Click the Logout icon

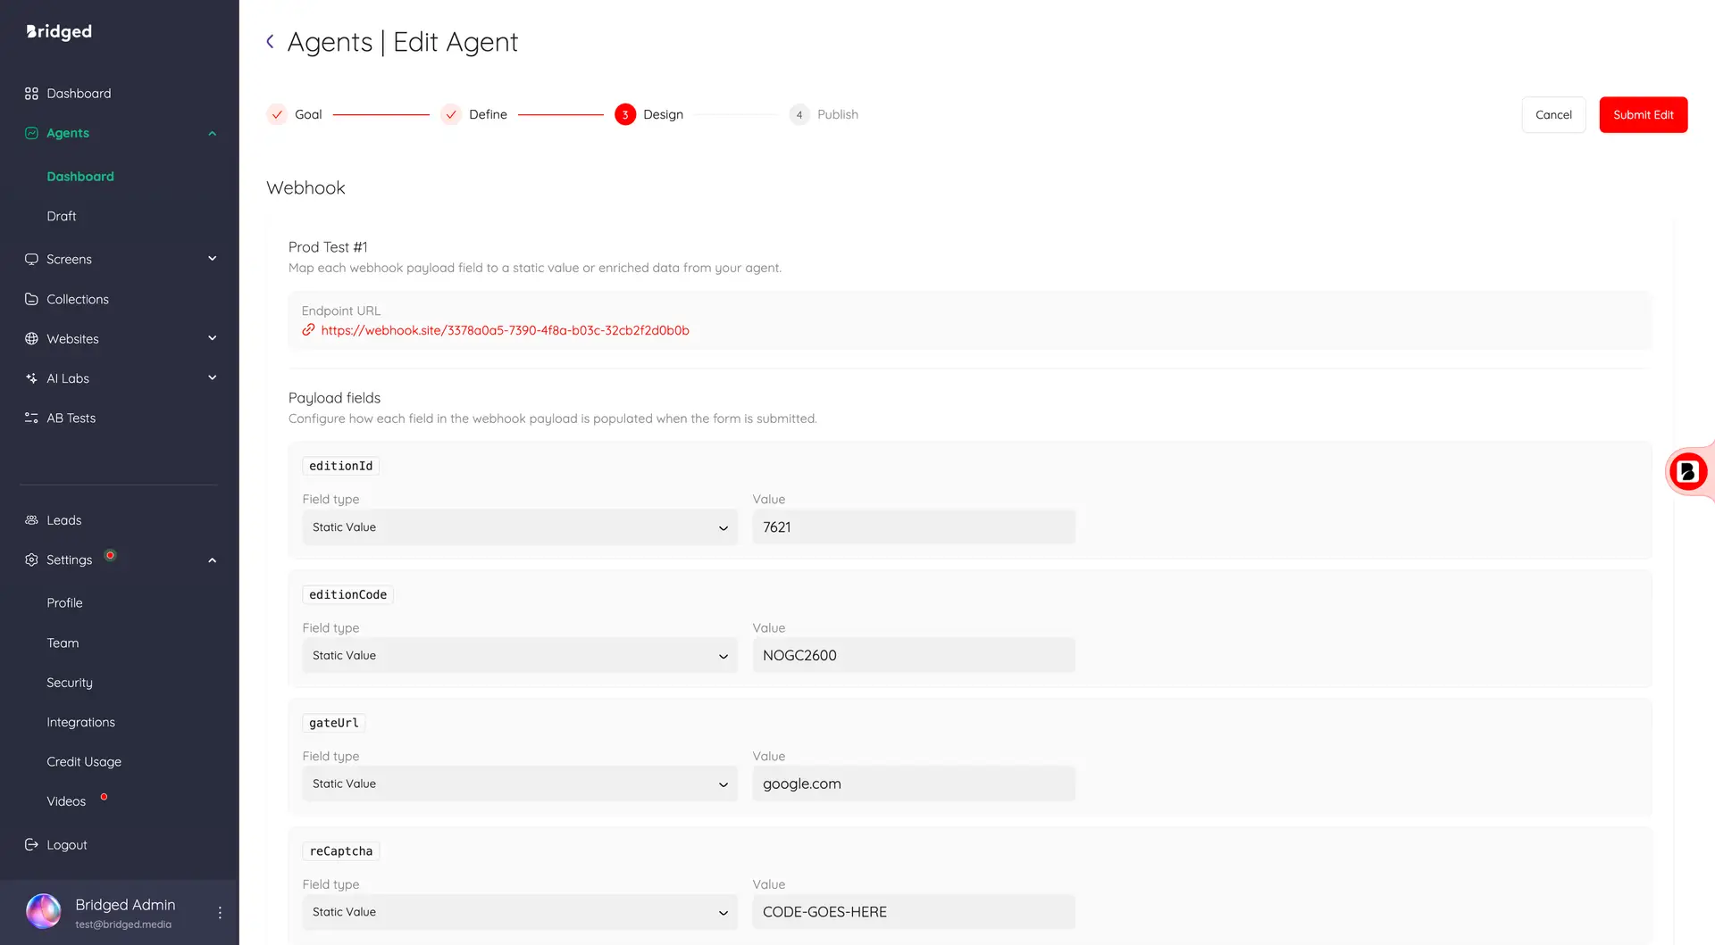(31, 845)
